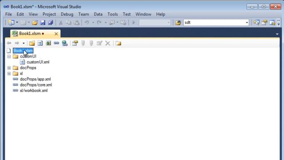Open the Project menu
The width and height of the screenshot is (284, 160).
click(49, 14)
